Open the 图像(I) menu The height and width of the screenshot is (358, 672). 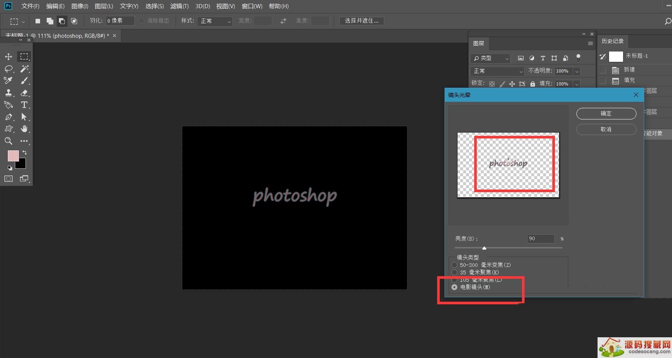(x=80, y=6)
